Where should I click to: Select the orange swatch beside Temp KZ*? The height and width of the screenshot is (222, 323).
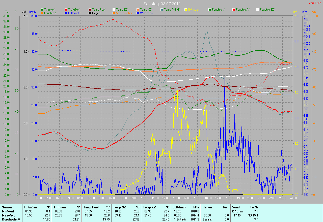pyautogui.click(x=138, y=10)
